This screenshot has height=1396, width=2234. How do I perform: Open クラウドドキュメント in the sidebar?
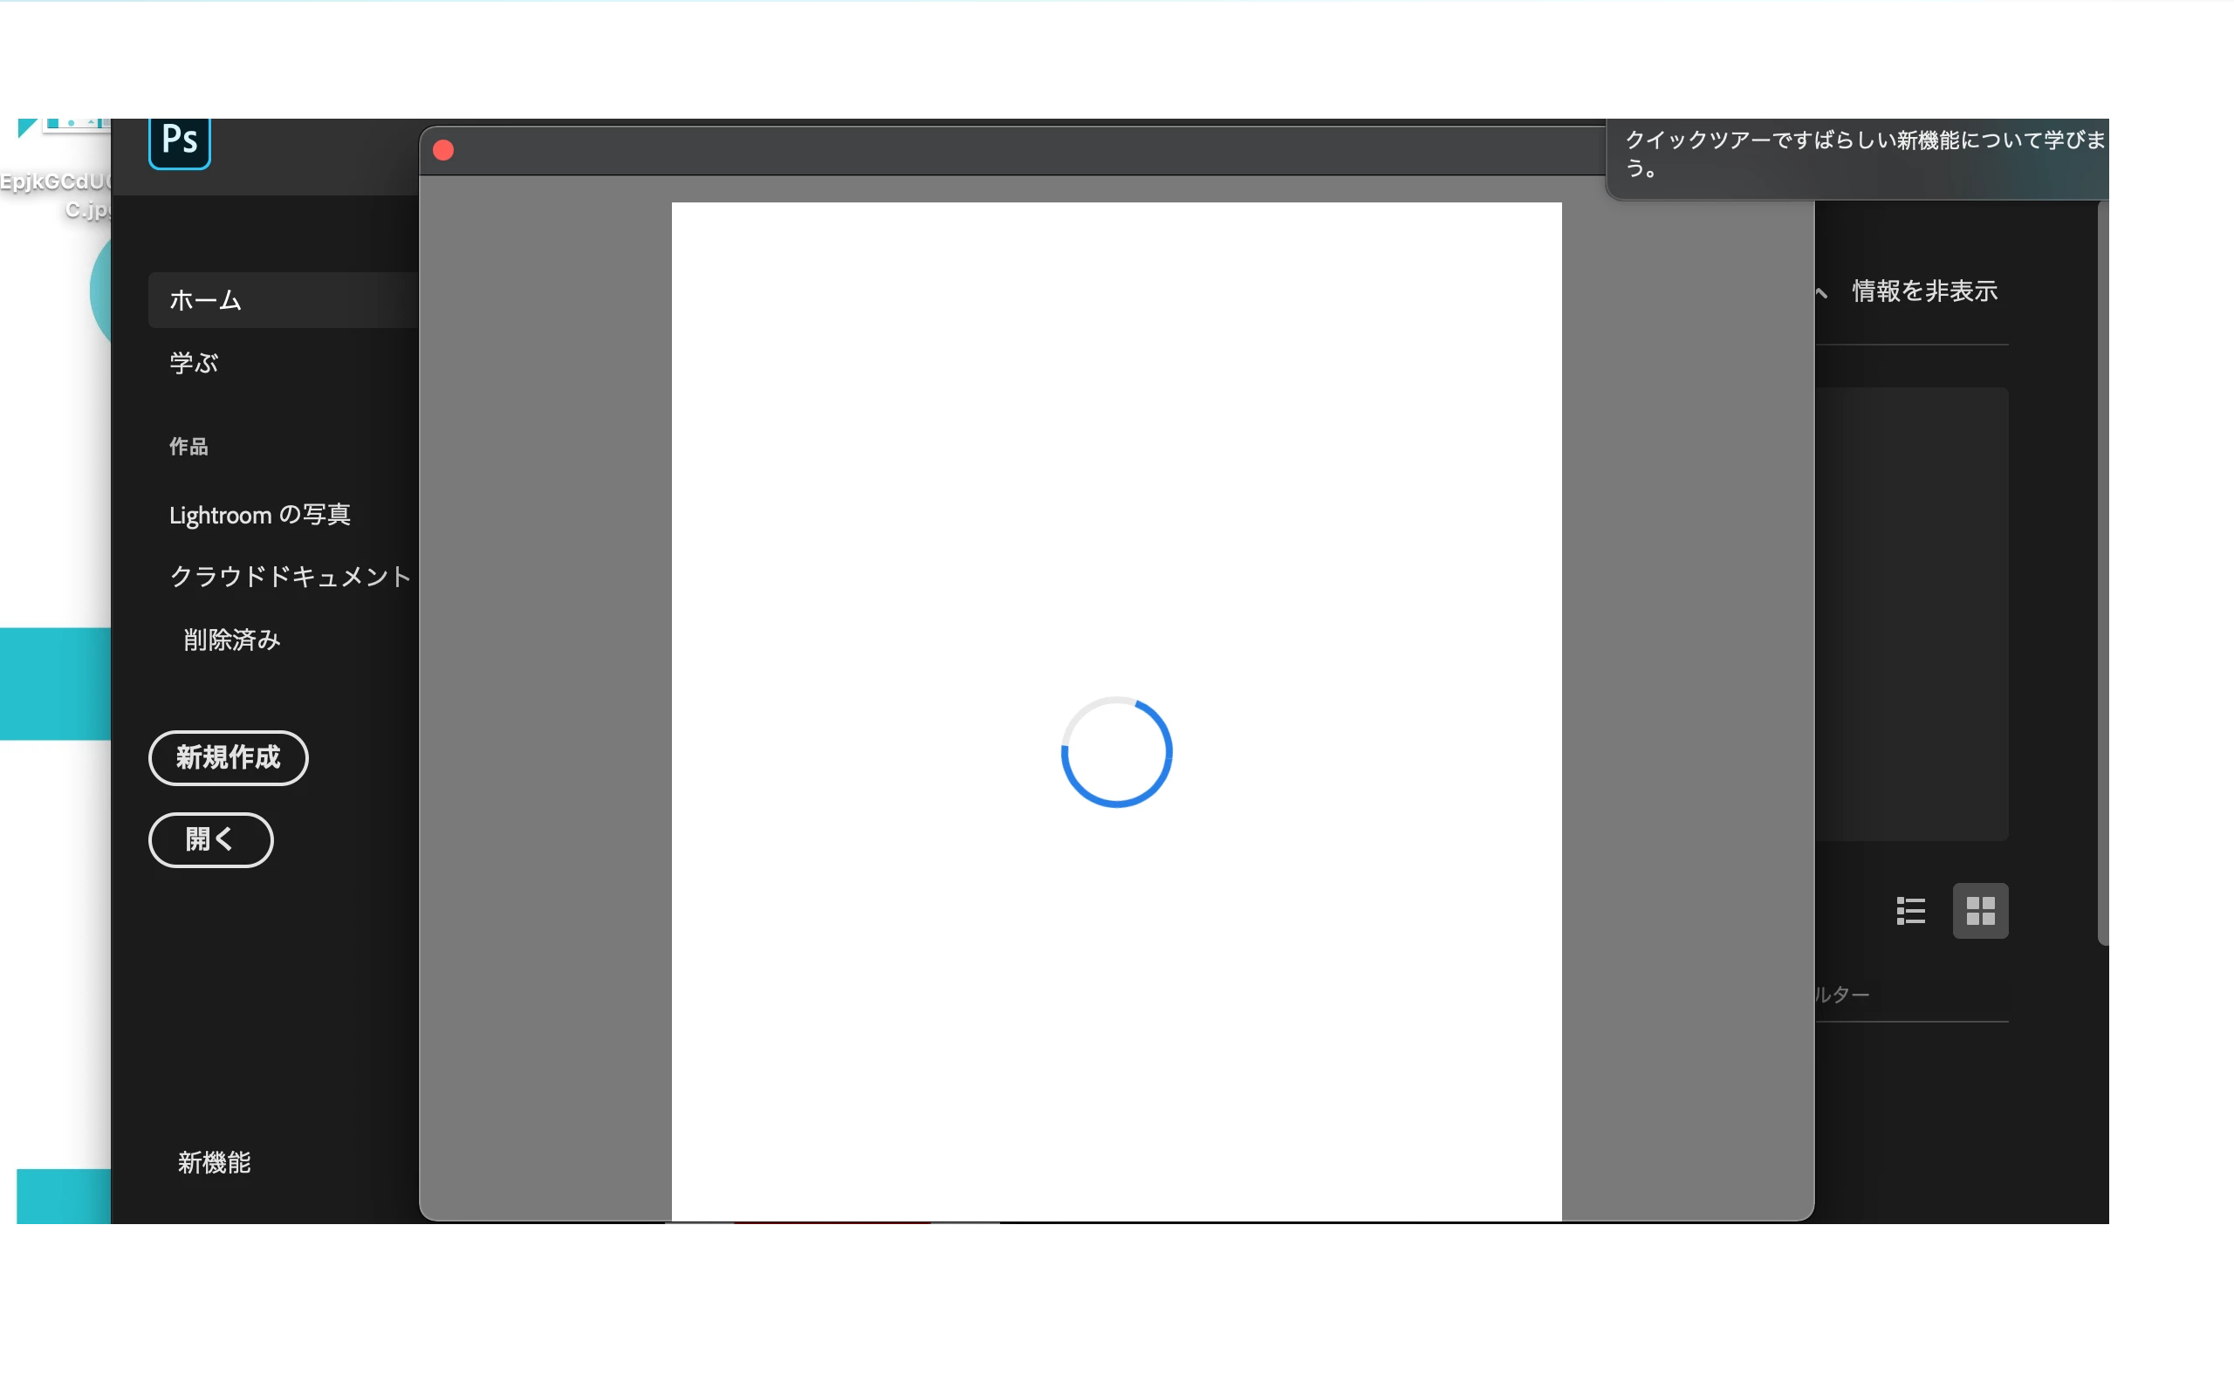(290, 576)
